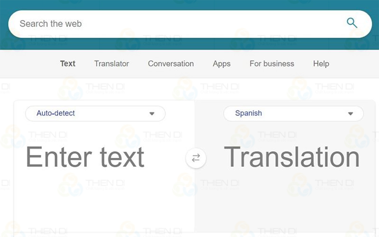The width and height of the screenshot is (379, 237).
Task: Expand the Spanish target language selector
Action: click(293, 114)
